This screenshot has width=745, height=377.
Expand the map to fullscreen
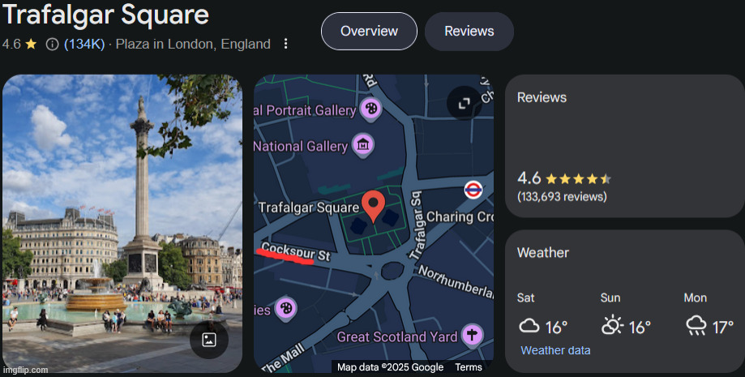click(x=464, y=103)
